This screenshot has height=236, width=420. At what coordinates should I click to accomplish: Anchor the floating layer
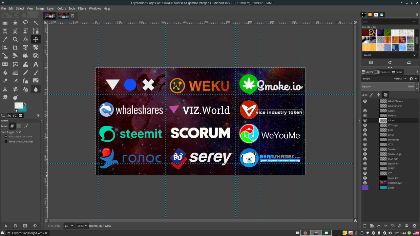pos(400,226)
